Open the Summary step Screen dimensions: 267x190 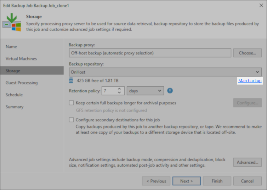point(15,107)
